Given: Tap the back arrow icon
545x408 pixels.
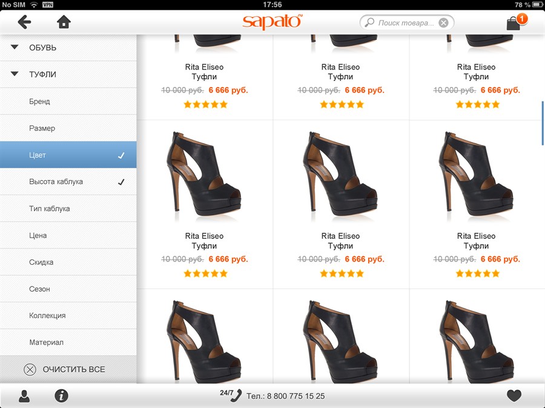Looking at the screenshot, I should coord(24,22).
